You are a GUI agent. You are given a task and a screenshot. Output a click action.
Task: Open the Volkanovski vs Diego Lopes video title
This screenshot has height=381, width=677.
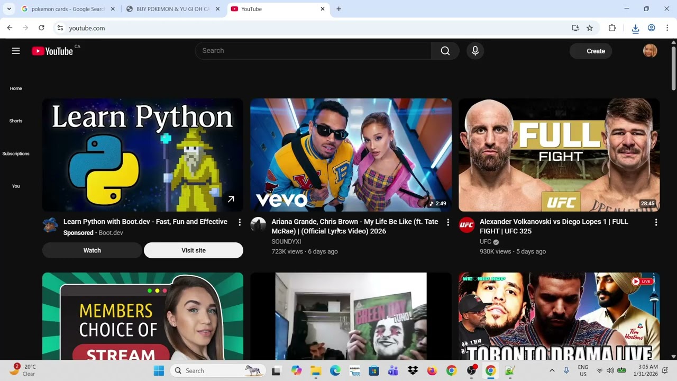(554, 226)
